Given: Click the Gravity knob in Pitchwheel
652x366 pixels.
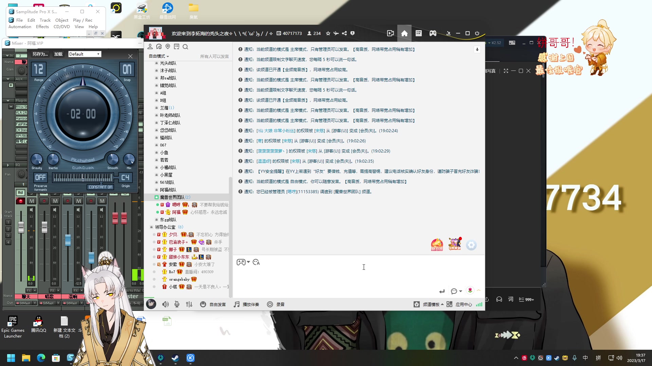Looking at the screenshot, I should [x=37, y=159].
